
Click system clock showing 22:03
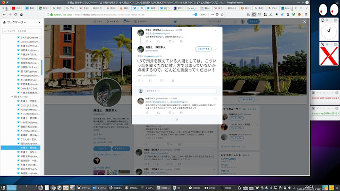(309, 186)
